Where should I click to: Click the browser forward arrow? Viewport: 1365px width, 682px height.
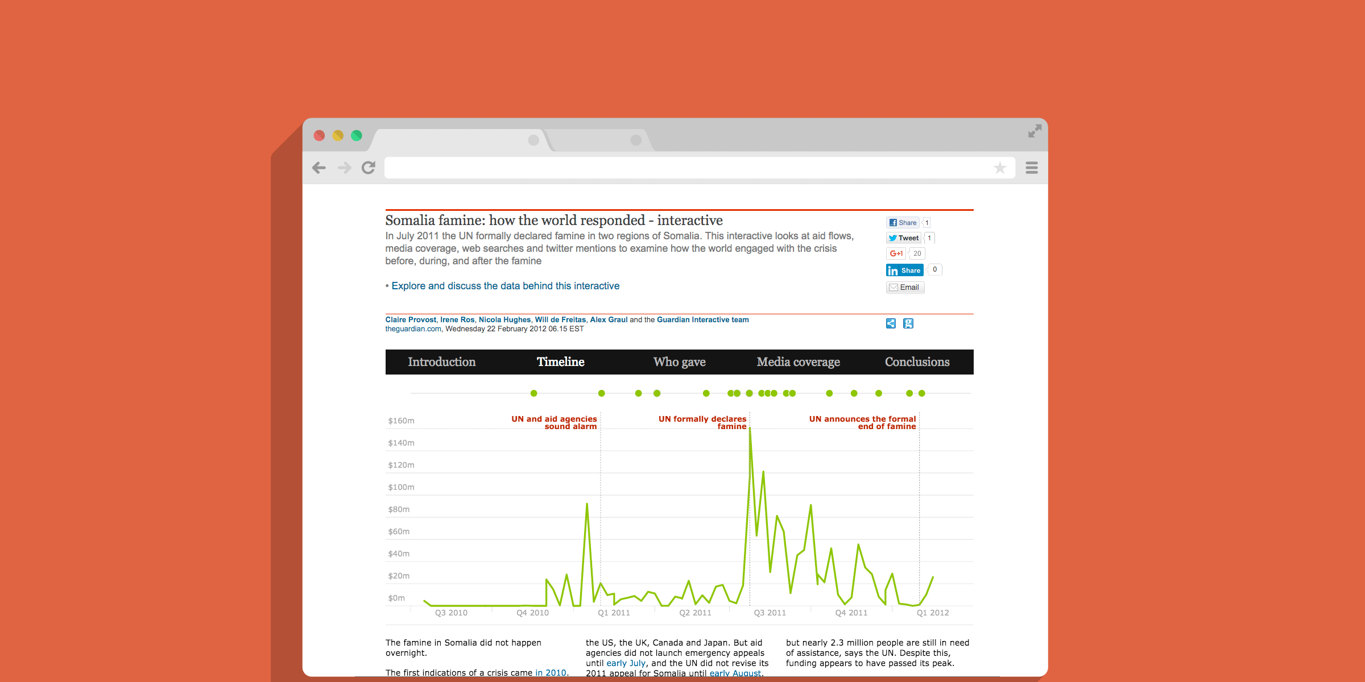coord(344,168)
